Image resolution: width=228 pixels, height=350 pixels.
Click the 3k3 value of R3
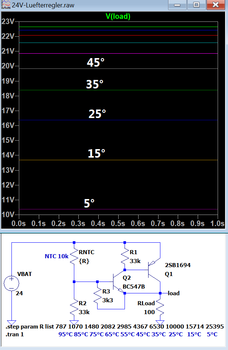[x=108, y=300]
